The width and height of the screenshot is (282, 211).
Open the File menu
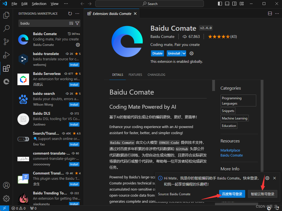click(x=14, y=4)
